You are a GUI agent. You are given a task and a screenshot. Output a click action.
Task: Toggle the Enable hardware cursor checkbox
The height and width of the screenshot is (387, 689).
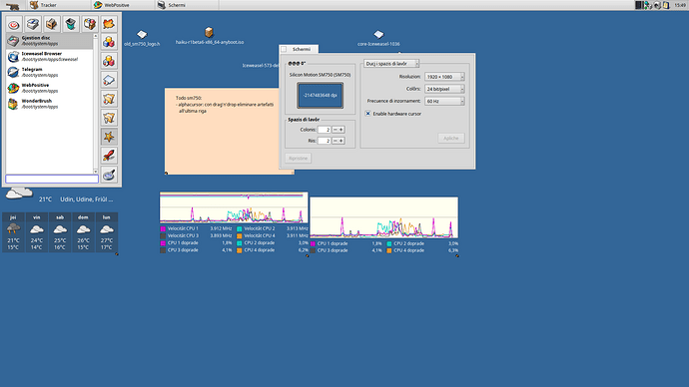point(368,114)
